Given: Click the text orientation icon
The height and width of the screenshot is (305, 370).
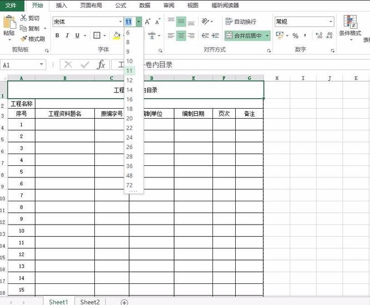Looking at the screenshot, I should pyautogui.click(x=205, y=22).
